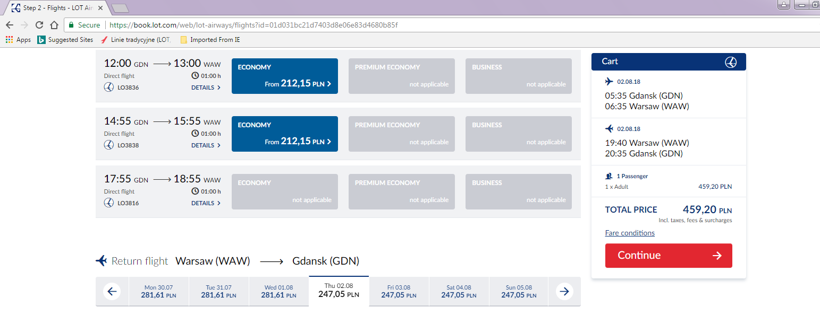Open the Imported From IE bookmark folder
Image resolution: width=820 pixels, height=315 pixels.
210,40
